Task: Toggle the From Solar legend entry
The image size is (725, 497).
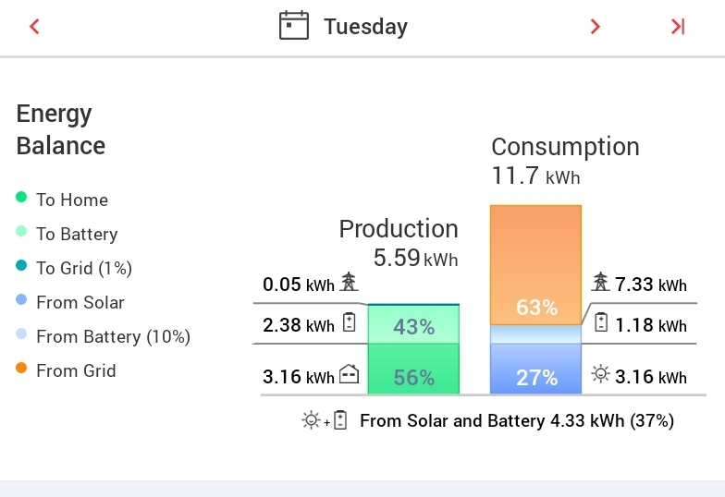Action: point(80,302)
